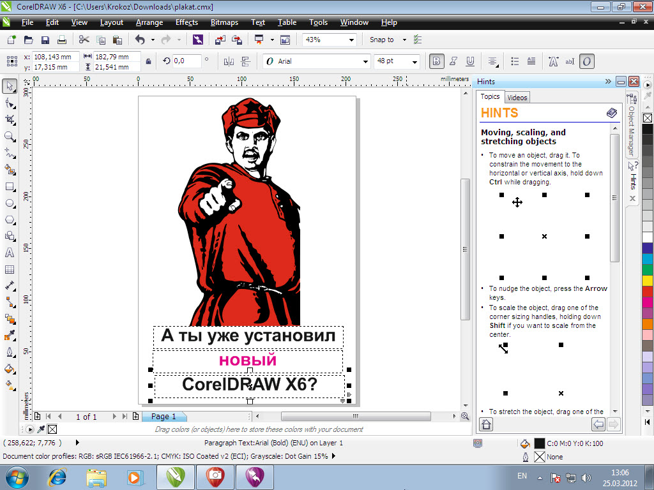Switch to the Videos tab in Hints

[517, 98]
